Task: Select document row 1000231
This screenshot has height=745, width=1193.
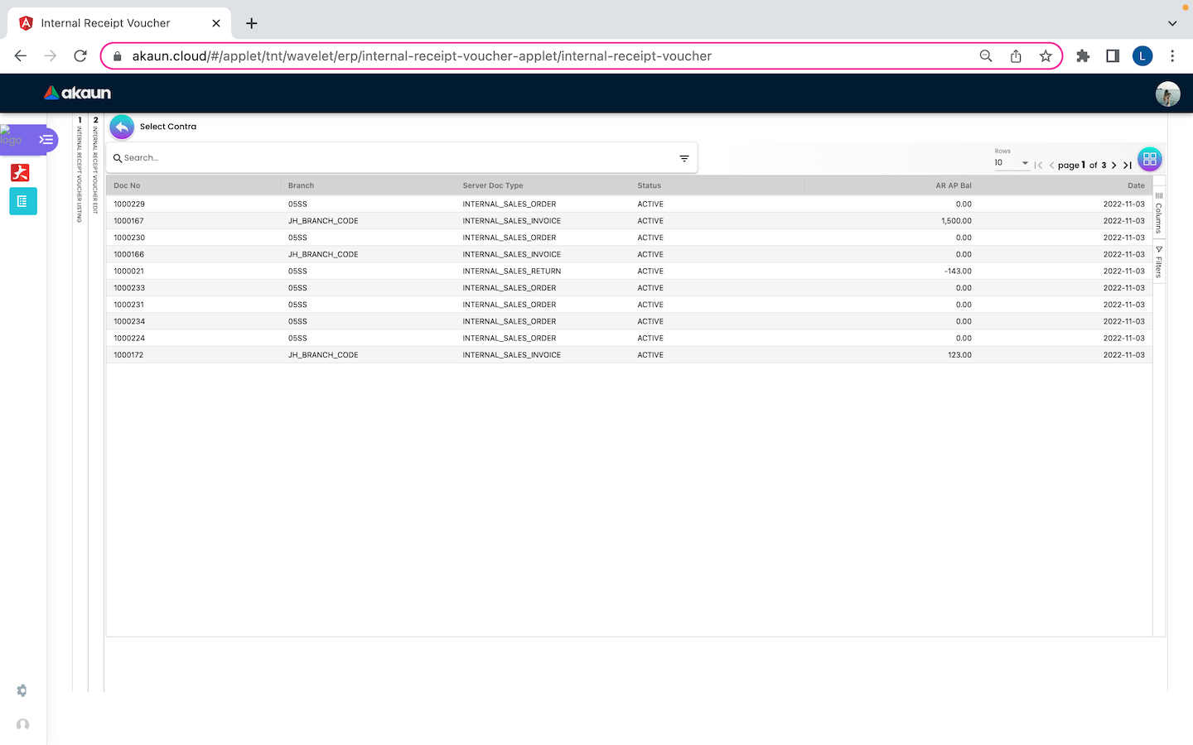Action: [629, 305]
